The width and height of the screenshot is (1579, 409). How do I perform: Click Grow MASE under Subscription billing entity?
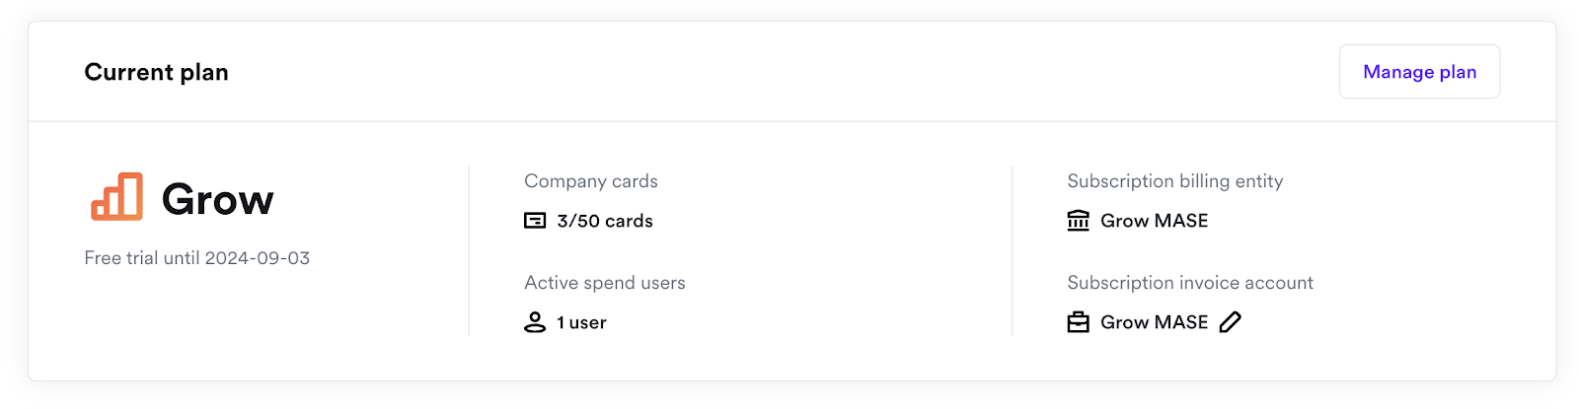tap(1154, 221)
